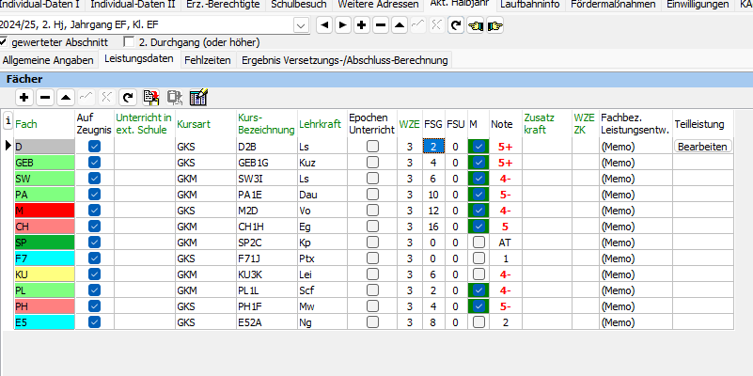
Task: Open Ergebnis Versetzungs-/Abschluss-Berechnung tab
Action: 344,60
